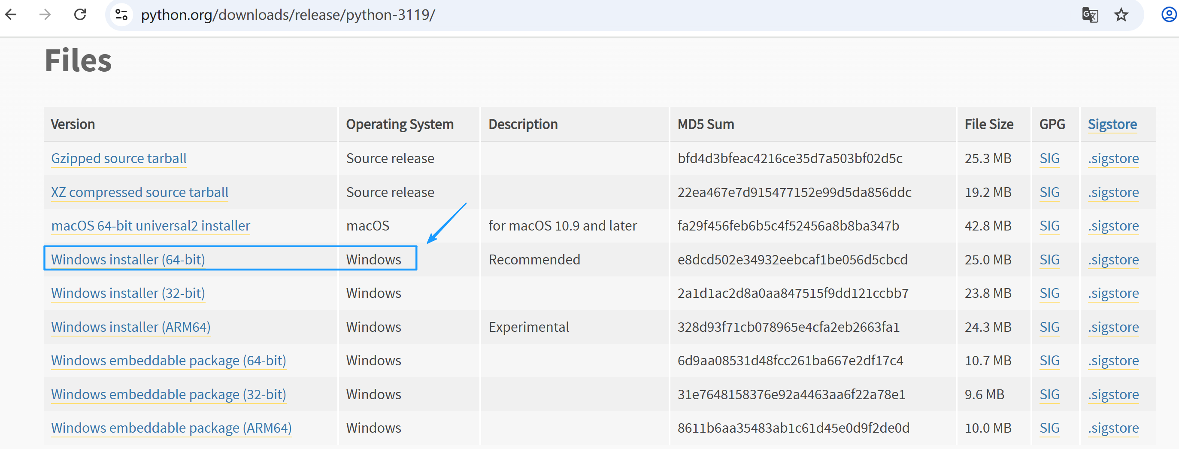1179x449 pixels.
Task: Open SIG link for Windows installer (64-bit)
Action: click(x=1049, y=260)
